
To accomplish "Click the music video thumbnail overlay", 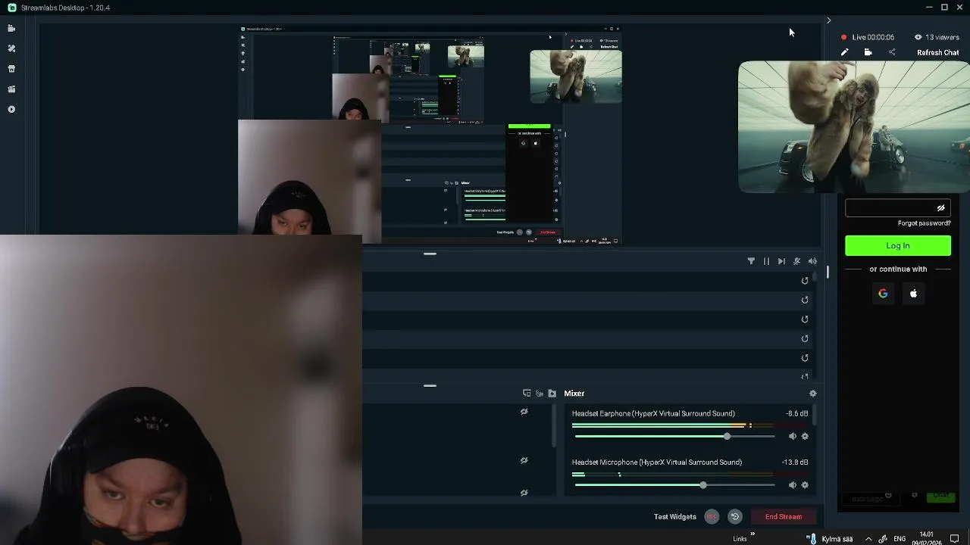I will coord(854,126).
